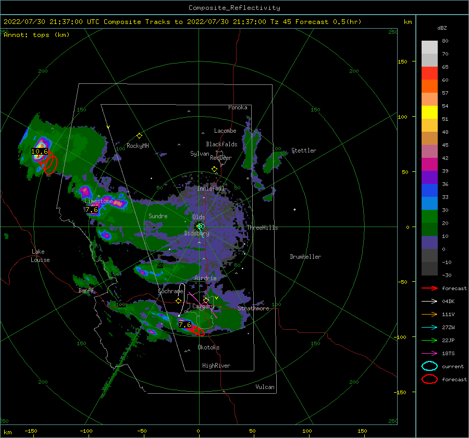Click the Ponoka city label
Viewport: 469px width, 438px height.
[x=238, y=107]
